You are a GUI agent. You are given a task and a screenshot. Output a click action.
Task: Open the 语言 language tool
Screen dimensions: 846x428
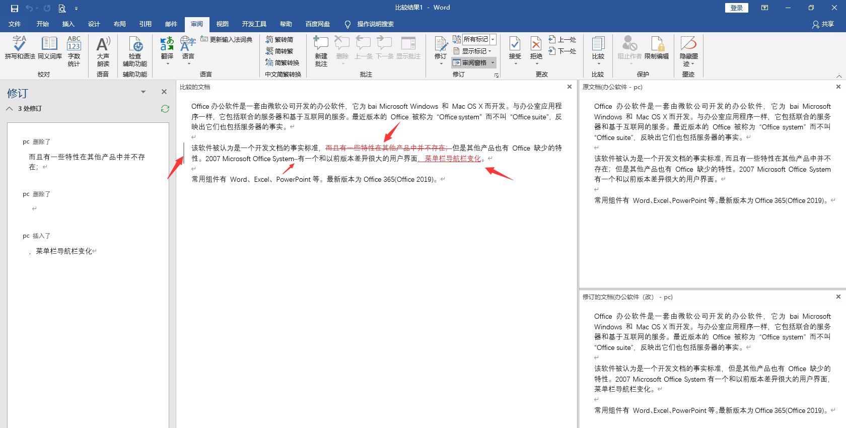coord(188,50)
